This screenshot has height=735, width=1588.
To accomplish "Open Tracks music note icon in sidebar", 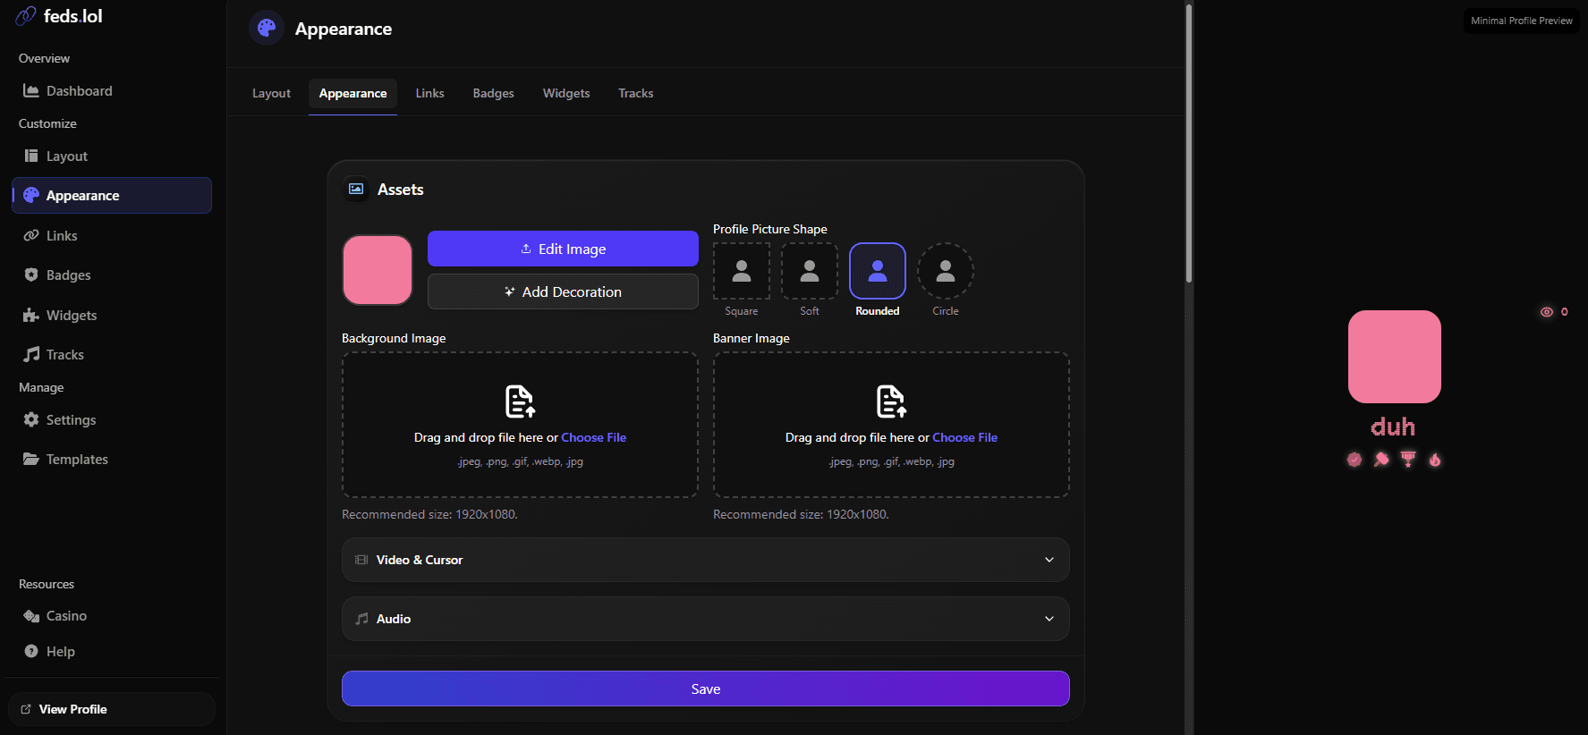I will (x=31, y=354).
